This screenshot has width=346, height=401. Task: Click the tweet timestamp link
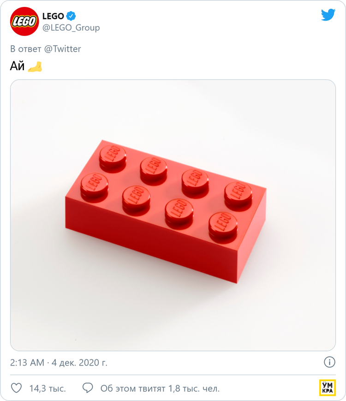pyautogui.click(x=59, y=363)
